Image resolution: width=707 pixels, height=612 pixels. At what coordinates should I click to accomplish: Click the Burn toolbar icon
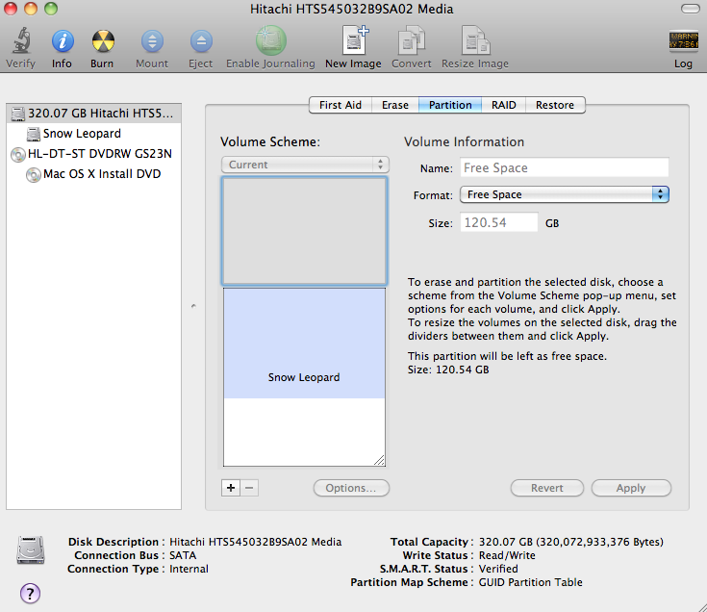point(103,41)
